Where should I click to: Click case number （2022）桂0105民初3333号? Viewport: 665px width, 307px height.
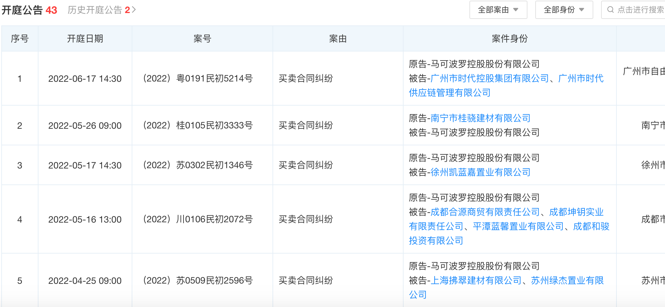[198, 125]
